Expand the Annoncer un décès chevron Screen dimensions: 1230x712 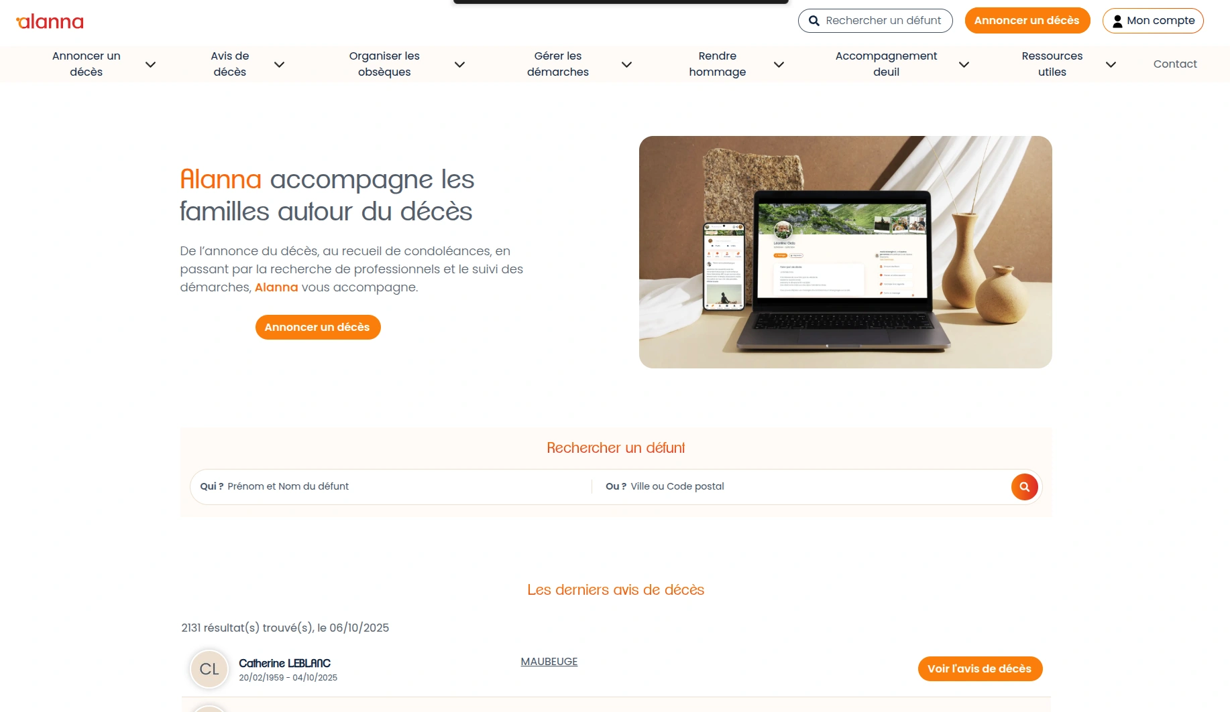tap(150, 65)
